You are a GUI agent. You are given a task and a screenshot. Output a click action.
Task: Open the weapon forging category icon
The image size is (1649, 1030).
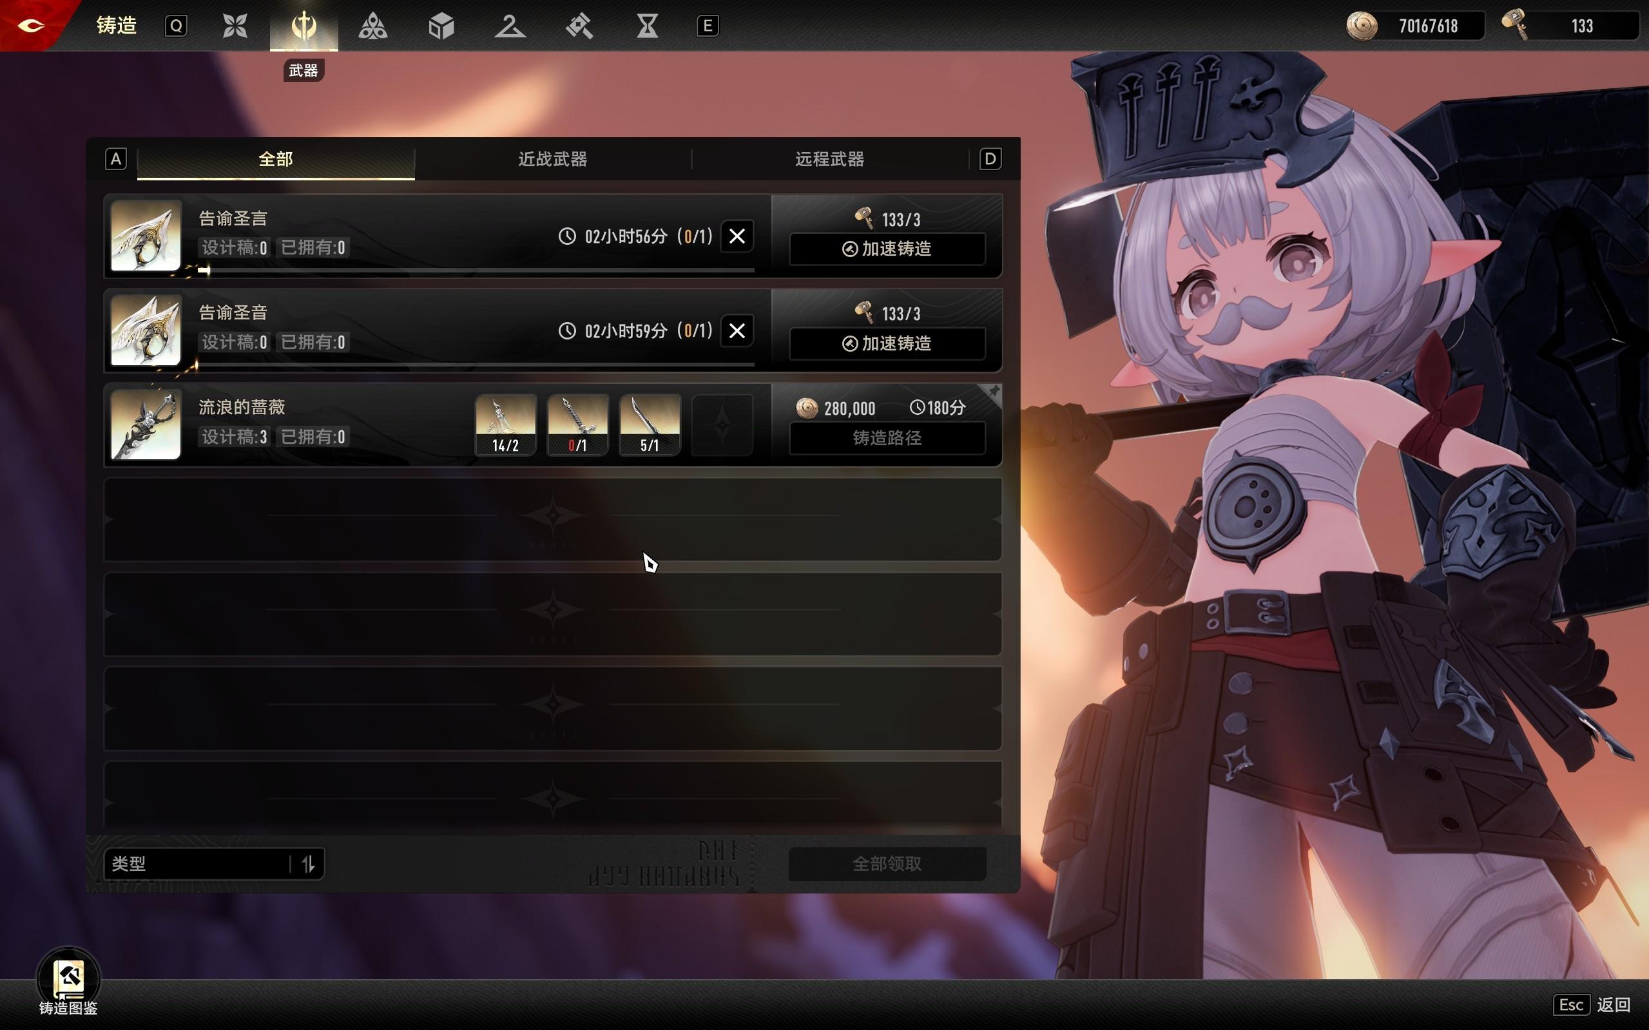pos(304,26)
